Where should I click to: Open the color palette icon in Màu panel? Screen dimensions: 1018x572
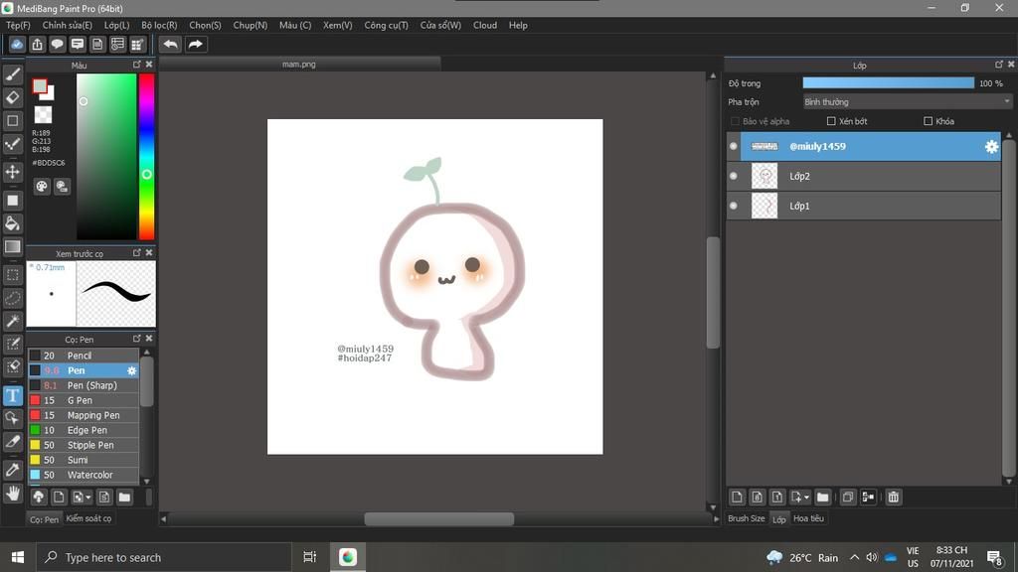42,187
